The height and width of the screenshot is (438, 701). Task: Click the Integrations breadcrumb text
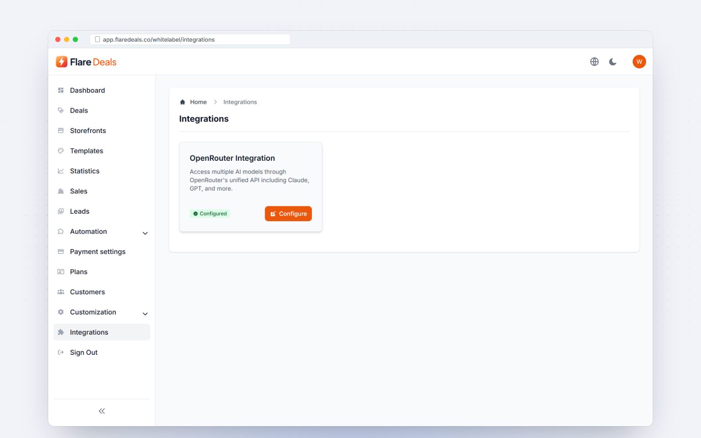tap(240, 102)
